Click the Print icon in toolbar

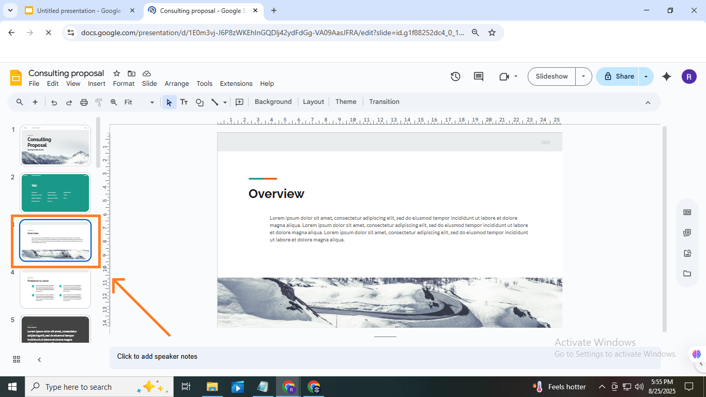(84, 102)
